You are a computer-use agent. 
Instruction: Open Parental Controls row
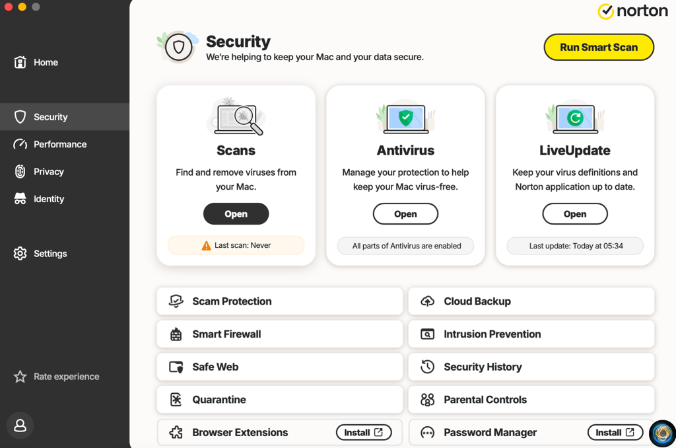[531, 400]
